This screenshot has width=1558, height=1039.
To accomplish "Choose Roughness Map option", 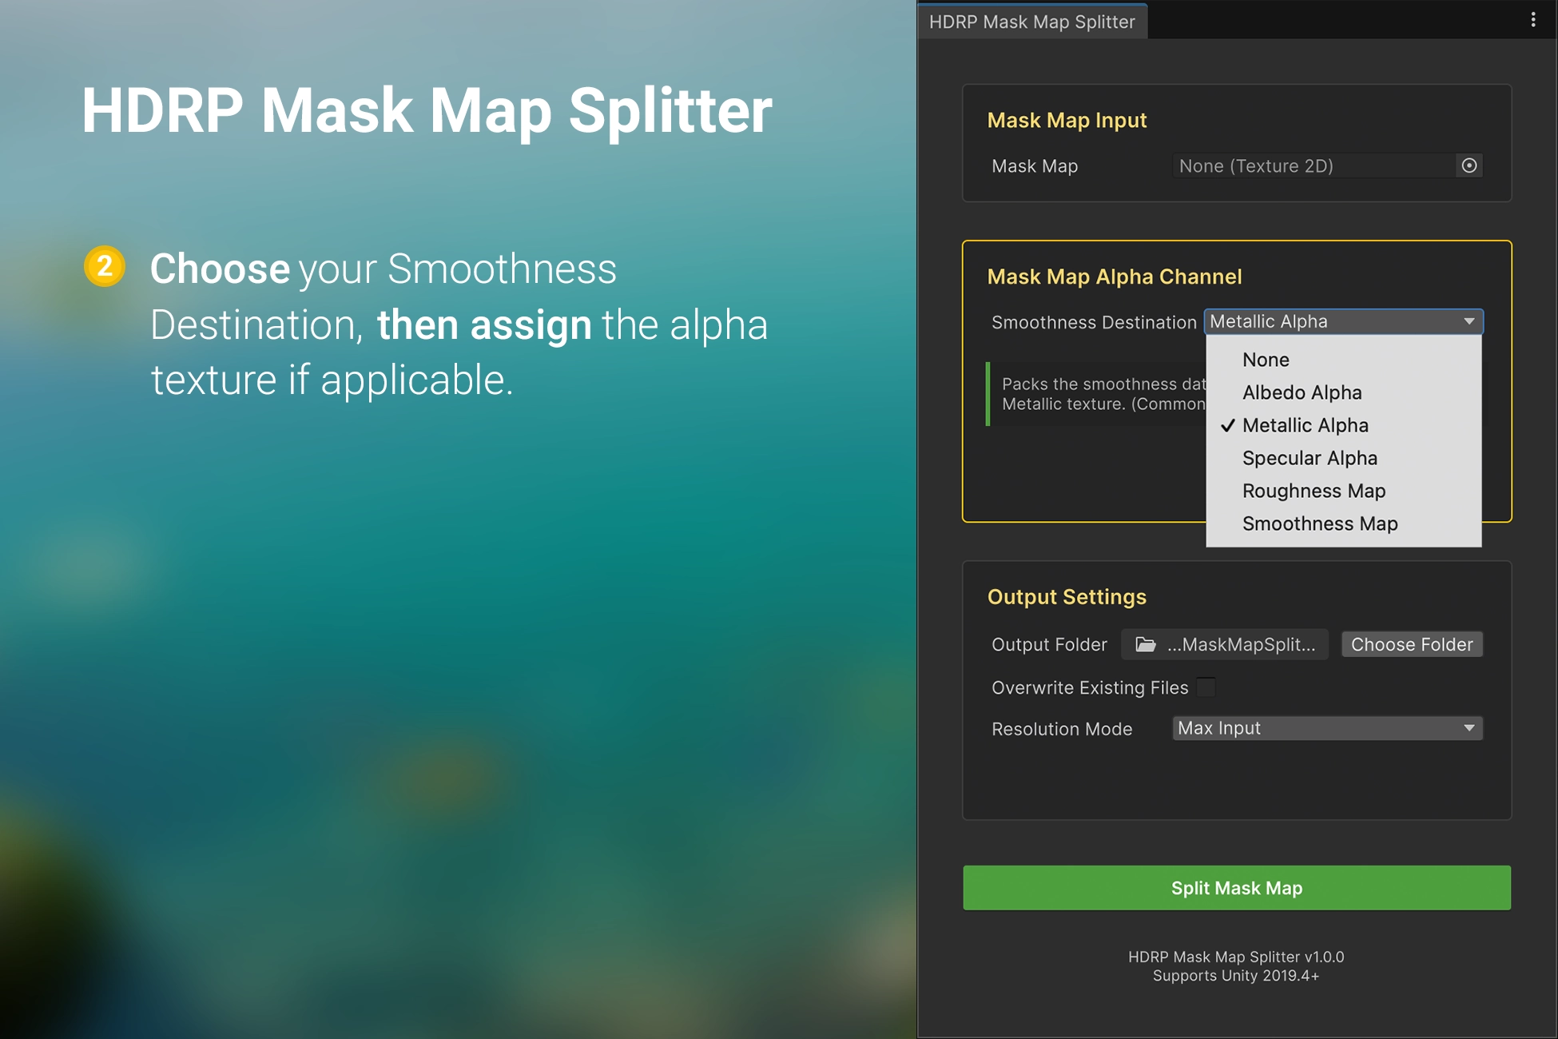I will [1314, 491].
